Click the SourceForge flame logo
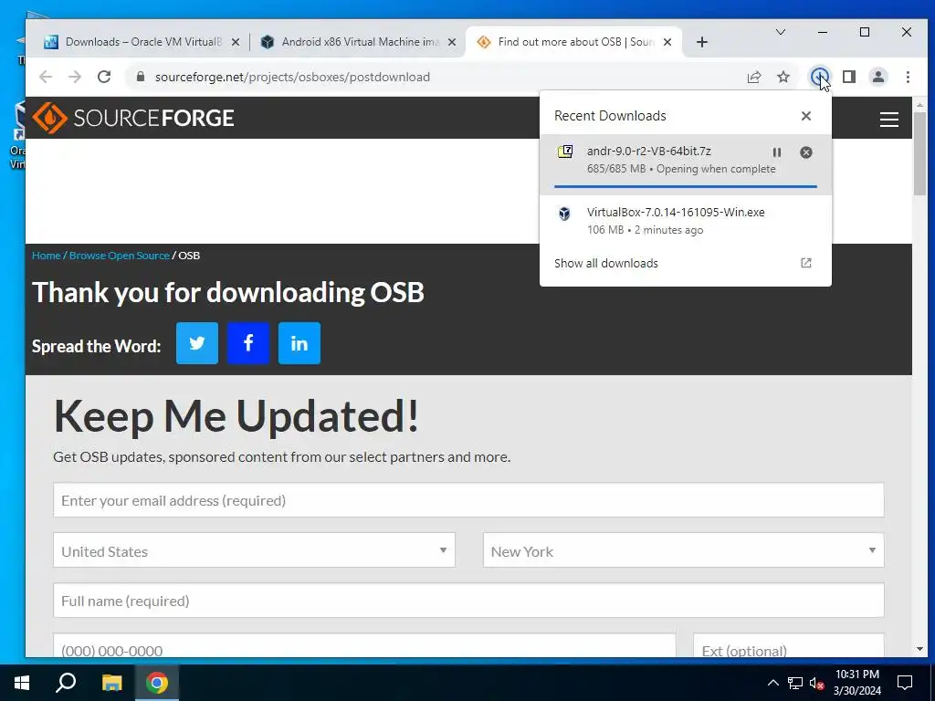The height and width of the screenshot is (701, 935). click(x=49, y=118)
